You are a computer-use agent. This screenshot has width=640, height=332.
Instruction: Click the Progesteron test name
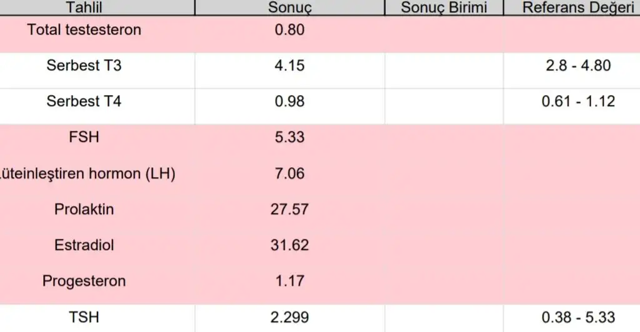pyautogui.click(x=84, y=281)
